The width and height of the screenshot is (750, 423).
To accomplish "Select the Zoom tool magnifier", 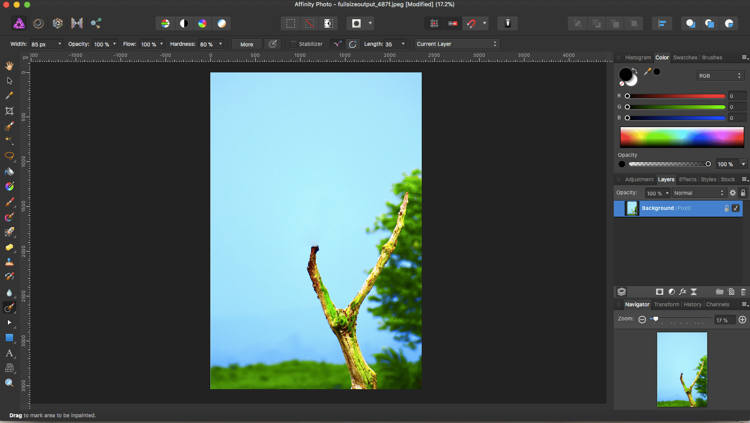I will (x=9, y=383).
